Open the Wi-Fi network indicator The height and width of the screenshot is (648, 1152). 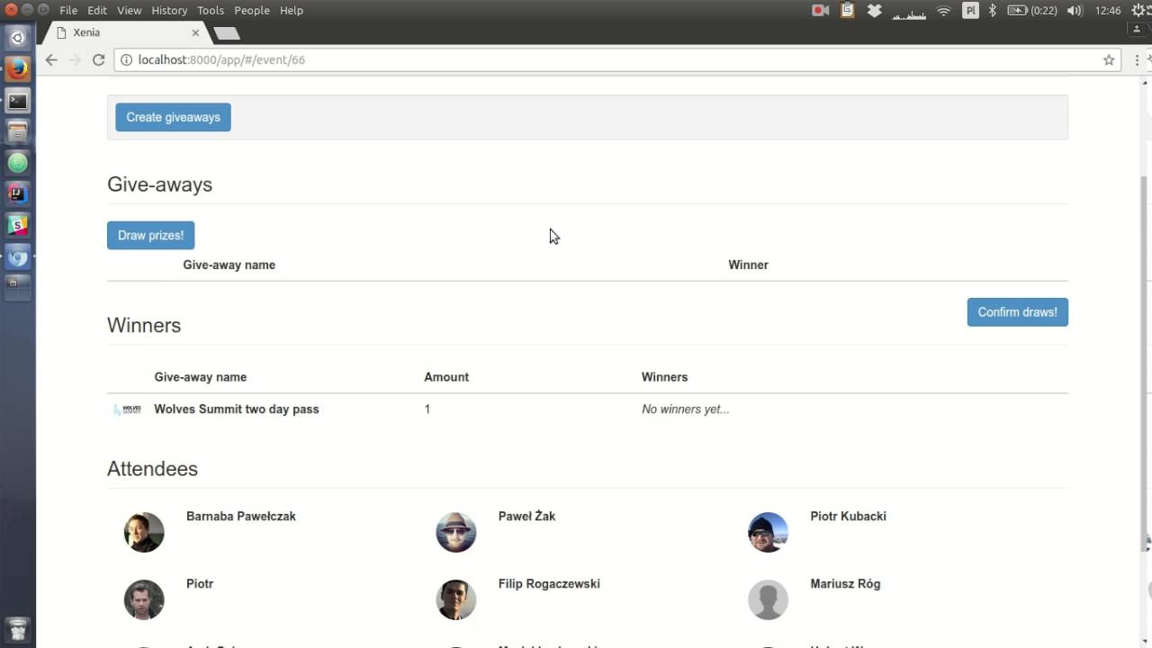click(x=943, y=11)
